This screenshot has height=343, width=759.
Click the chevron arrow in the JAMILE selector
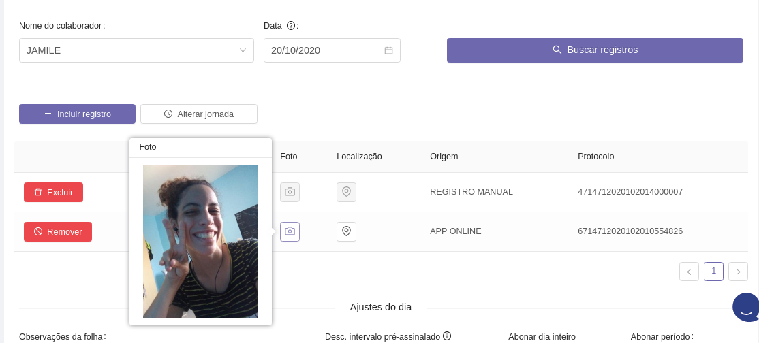click(243, 50)
